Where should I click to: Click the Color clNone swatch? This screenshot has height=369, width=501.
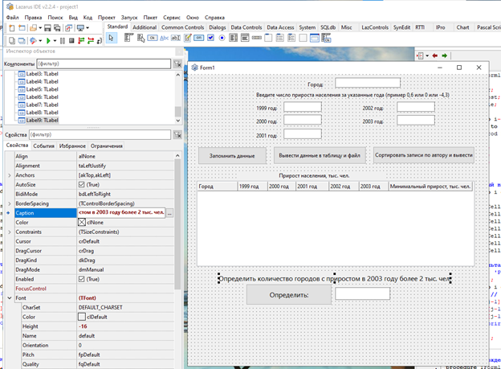(82, 222)
